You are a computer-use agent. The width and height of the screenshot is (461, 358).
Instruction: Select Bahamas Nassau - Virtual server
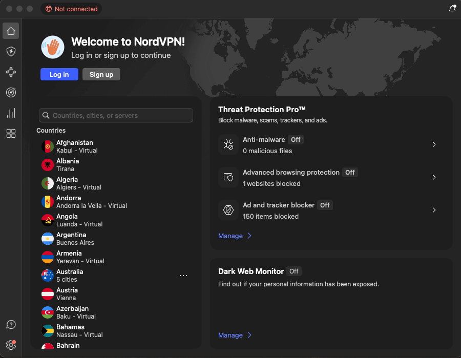(116, 331)
